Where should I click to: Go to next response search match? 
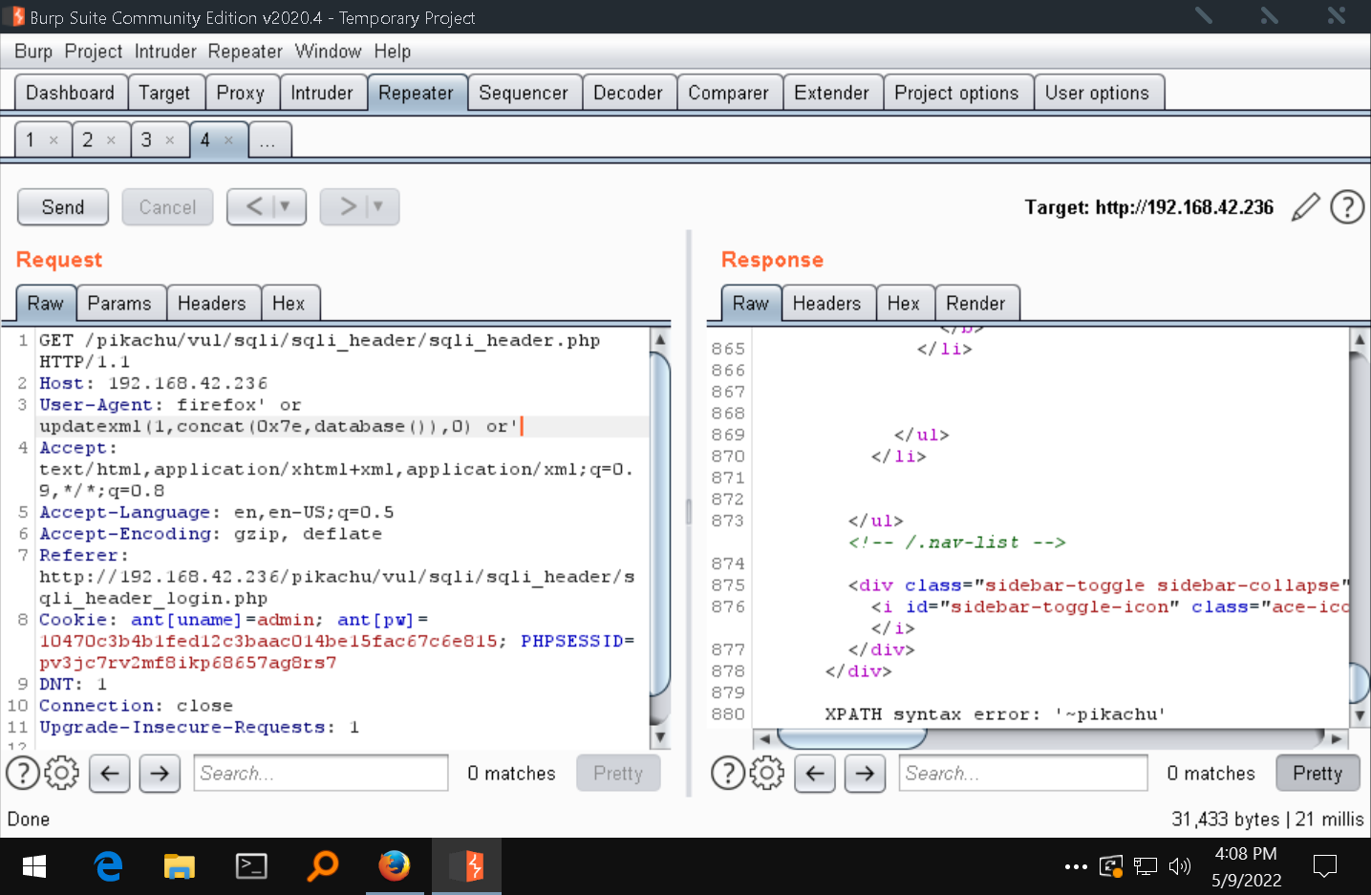(865, 774)
